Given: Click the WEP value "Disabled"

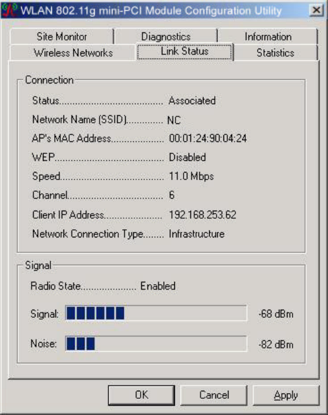Looking at the screenshot, I should coord(187,157).
